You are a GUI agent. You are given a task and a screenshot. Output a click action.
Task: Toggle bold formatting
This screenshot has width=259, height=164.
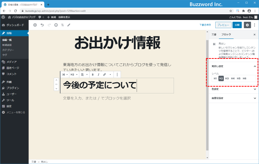(x=92, y=75)
